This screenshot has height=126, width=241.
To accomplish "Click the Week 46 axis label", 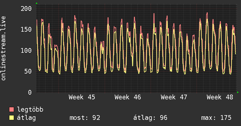I will pyautogui.click(x=128, y=97).
